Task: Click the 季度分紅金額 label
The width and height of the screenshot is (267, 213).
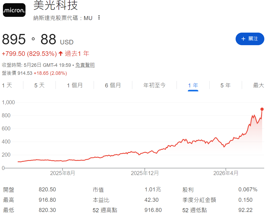Action: point(199,200)
